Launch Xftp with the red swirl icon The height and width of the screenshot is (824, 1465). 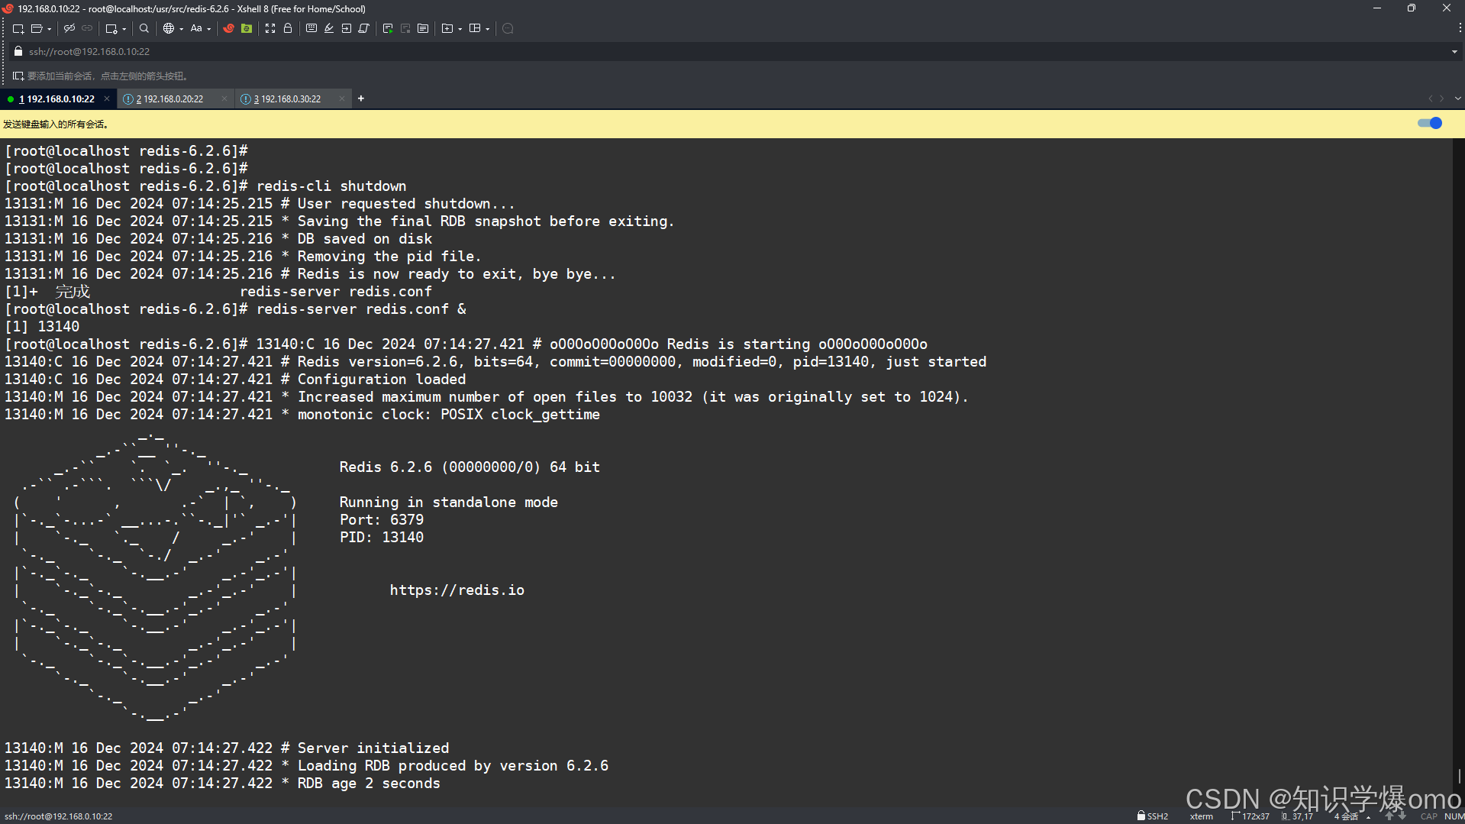[x=228, y=28]
